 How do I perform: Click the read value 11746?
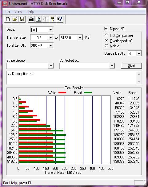[x=134, y=99]
